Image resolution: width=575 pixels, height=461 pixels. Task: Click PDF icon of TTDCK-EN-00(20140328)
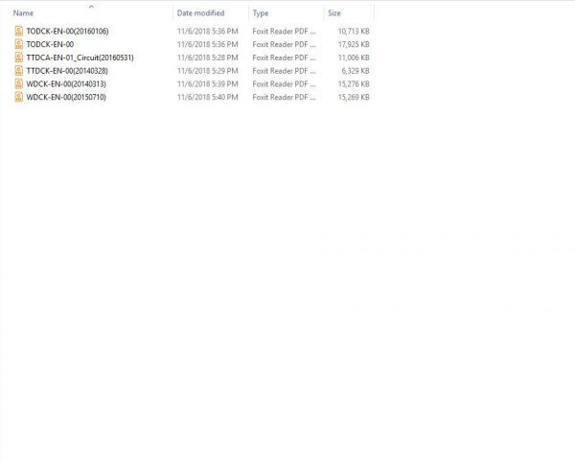click(19, 71)
